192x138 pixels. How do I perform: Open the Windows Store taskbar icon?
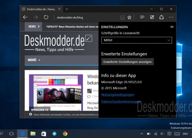pos(44,134)
